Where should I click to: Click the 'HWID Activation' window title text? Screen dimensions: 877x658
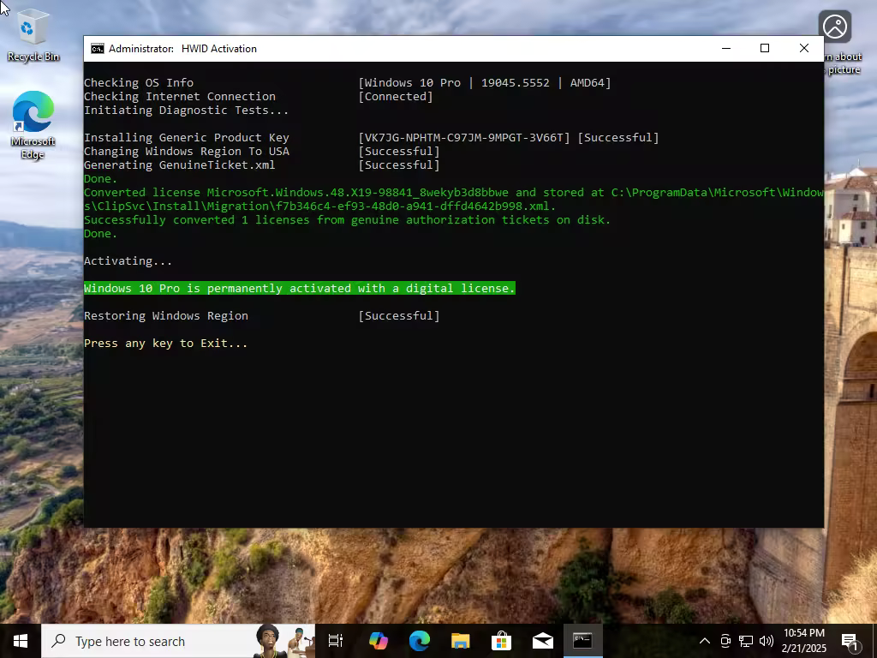pyautogui.click(x=219, y=49)
